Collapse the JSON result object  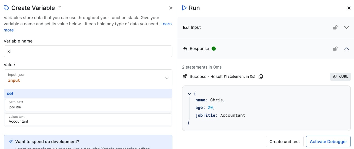coord(189,94)
